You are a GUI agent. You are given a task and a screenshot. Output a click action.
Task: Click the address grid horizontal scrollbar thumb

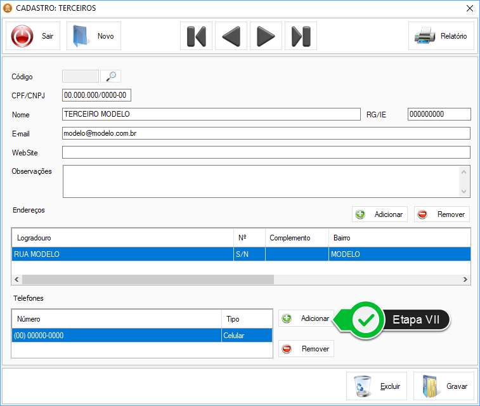click(x=148, y=279)
